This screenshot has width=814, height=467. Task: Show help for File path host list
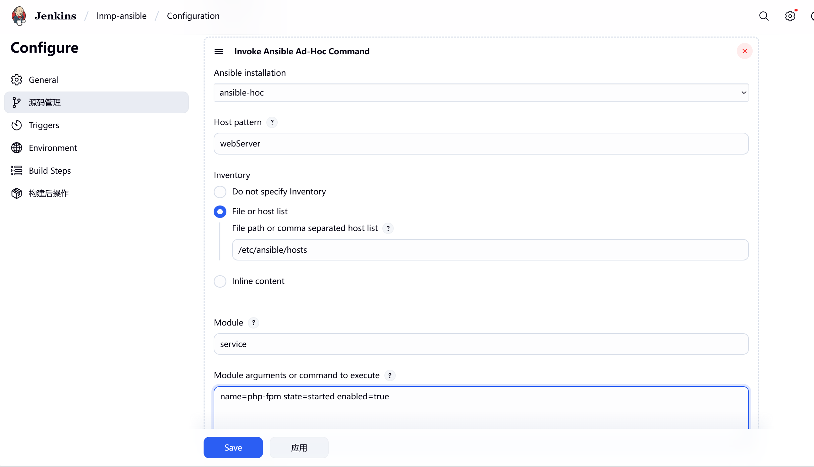pos(388,228)
